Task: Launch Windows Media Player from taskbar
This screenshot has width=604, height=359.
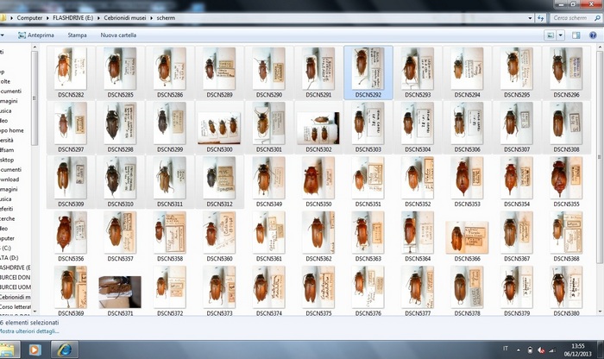Action: [x=35, y=350]
